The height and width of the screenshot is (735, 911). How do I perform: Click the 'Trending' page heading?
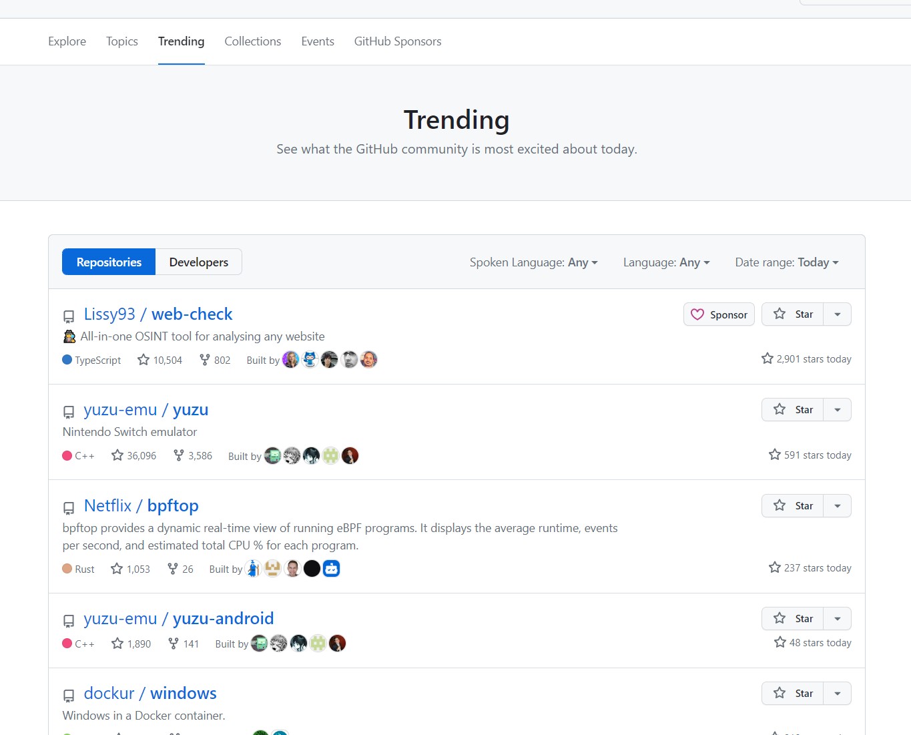point(457,120)
